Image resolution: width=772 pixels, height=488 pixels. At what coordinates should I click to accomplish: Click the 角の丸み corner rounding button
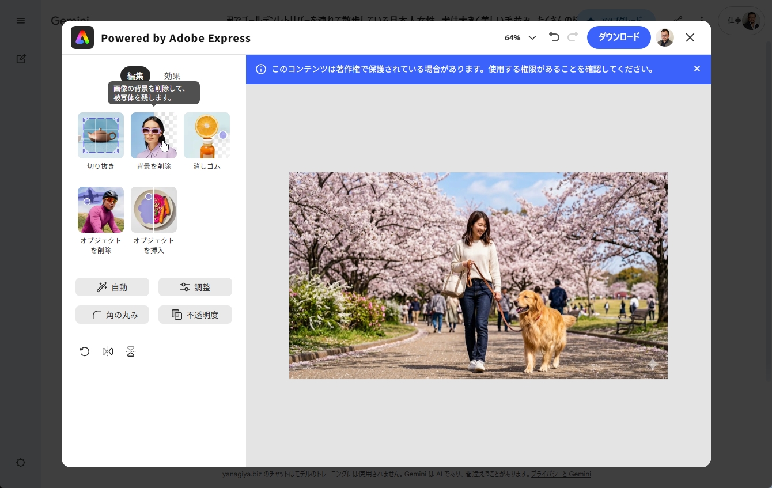click(112, 315)
